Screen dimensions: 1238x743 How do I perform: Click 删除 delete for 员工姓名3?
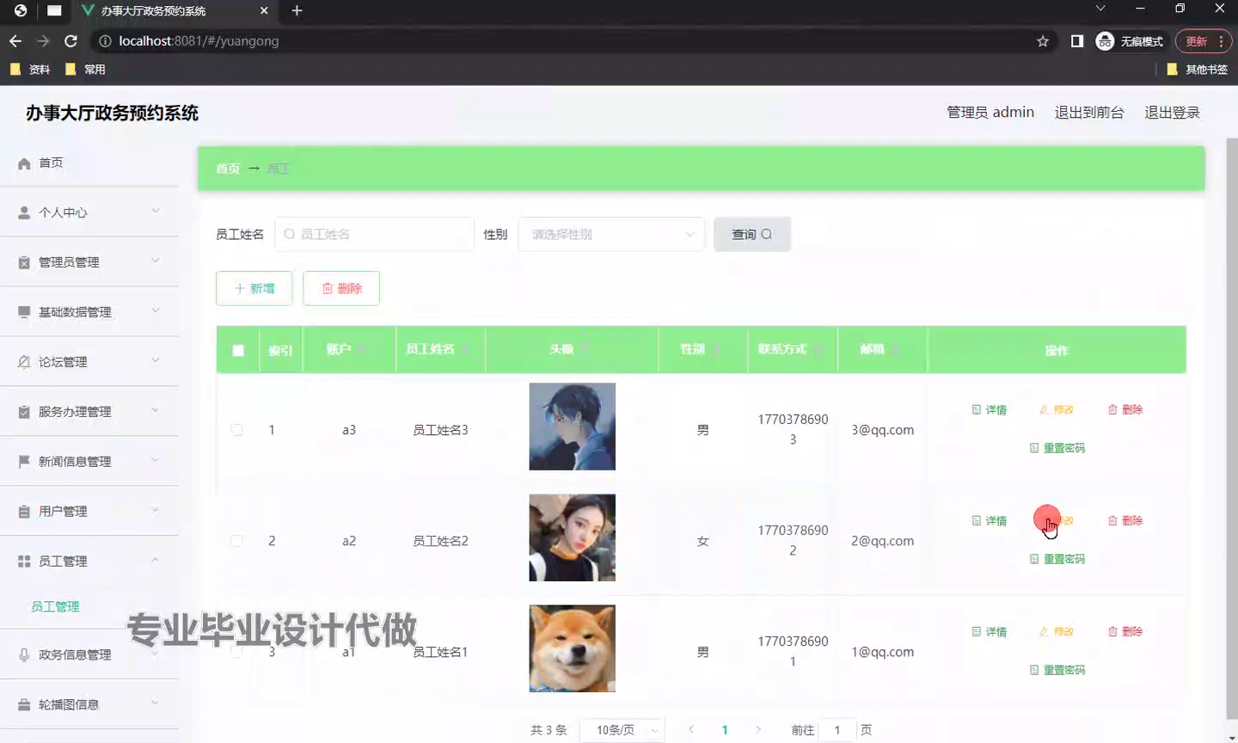click(x=1125, y=410)
